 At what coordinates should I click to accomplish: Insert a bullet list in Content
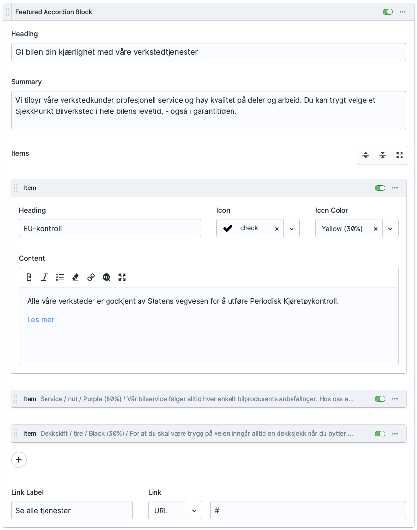tap(60, 277)
